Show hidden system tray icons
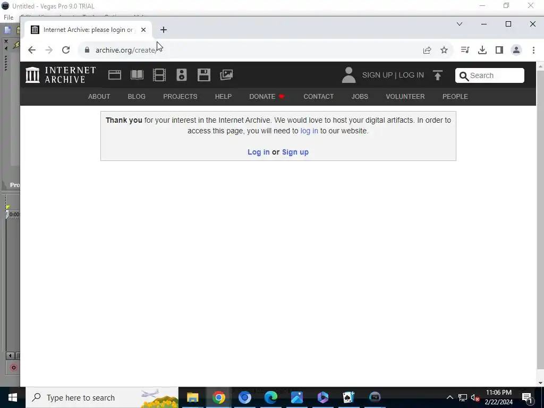Image resolution: width=544 pixels, height=408 pixels. click(x=449, y=397)
